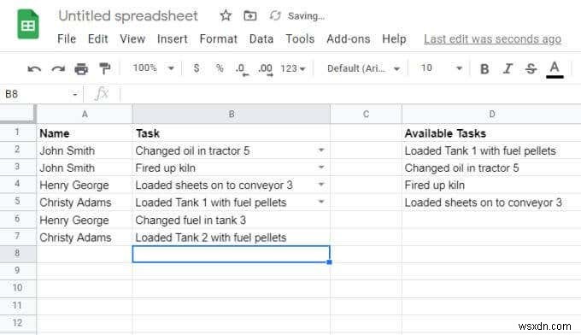
Task: Open the font size 10 dropdown
Action: [x=441, y=68]
